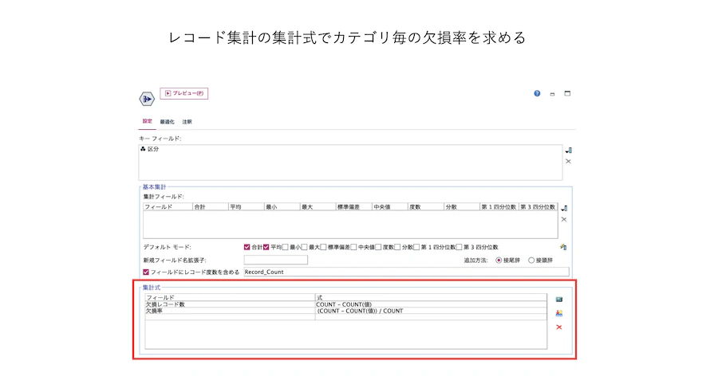Click the 標準偏差 column header
The image size is (718, 384).
(353, 207)
